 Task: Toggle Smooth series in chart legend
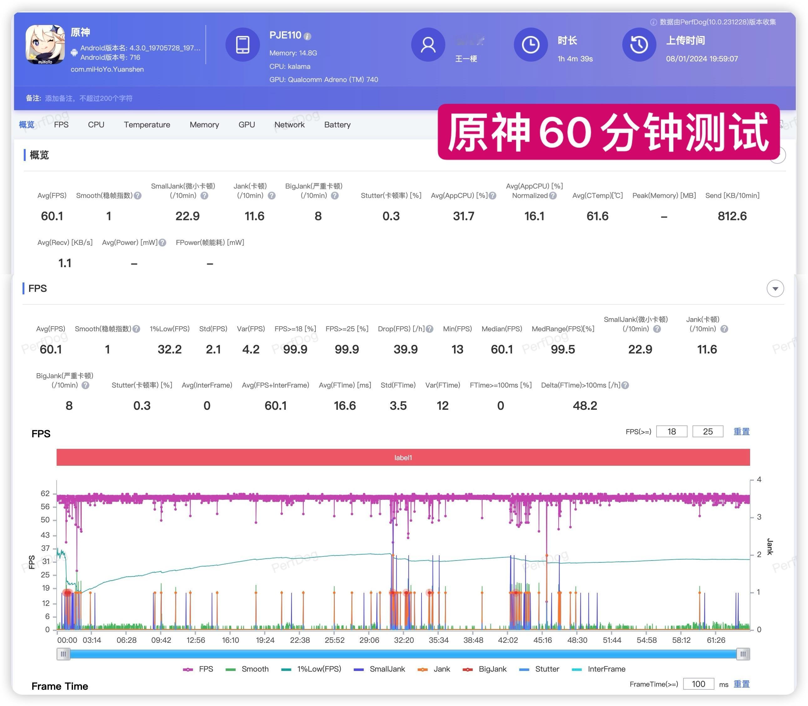click(x=247, y=669)
